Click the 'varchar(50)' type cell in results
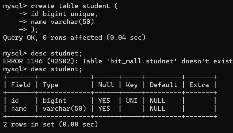 pyautogui.click(x=64, y=108)
